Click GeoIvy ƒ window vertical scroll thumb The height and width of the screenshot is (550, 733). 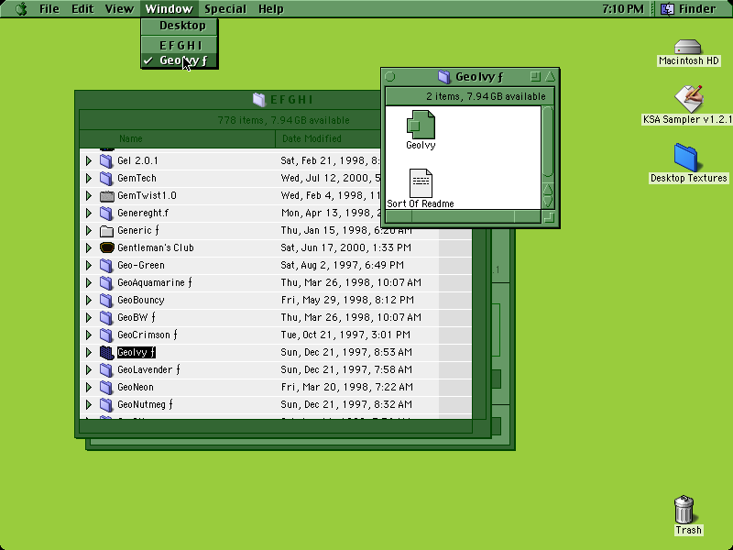pos(548,141)
